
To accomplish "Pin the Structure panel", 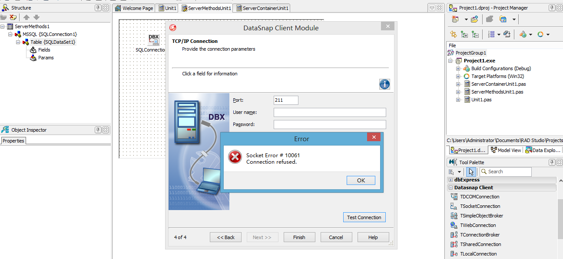I will click(x=98, y=7).
